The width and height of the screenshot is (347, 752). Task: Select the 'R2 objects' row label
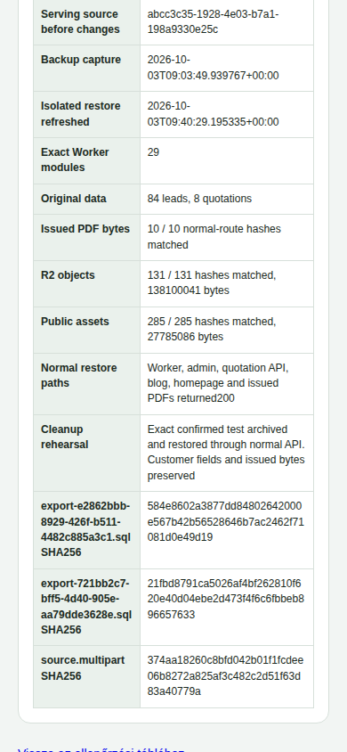point(68,275)
